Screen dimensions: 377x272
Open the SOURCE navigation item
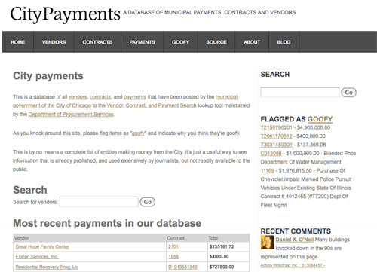coord(216,42)
